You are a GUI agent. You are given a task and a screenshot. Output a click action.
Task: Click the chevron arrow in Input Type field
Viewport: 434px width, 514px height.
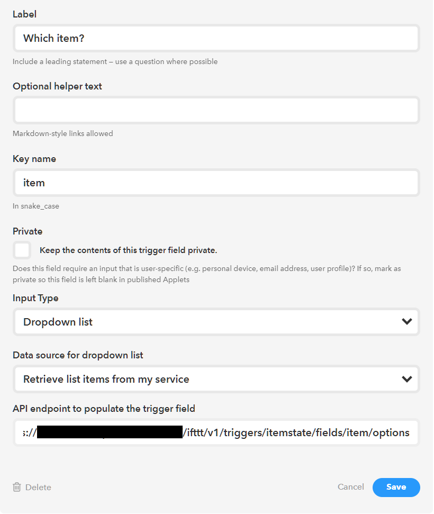pyautogui.click(x=406, y=321)
